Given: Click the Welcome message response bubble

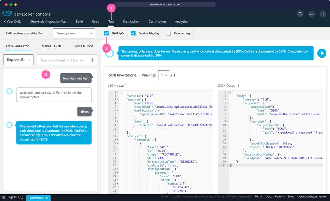Looking at the screenshot, I should [54, 95].
